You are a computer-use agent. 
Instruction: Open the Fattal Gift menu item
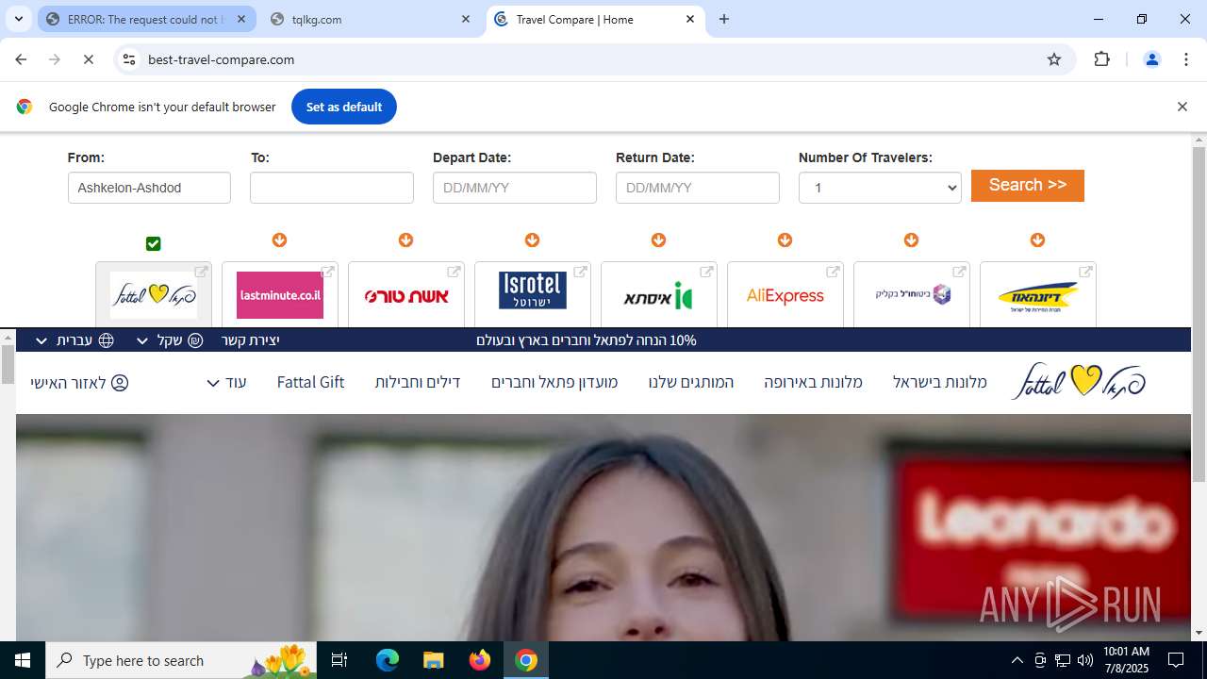click(310, 382)
